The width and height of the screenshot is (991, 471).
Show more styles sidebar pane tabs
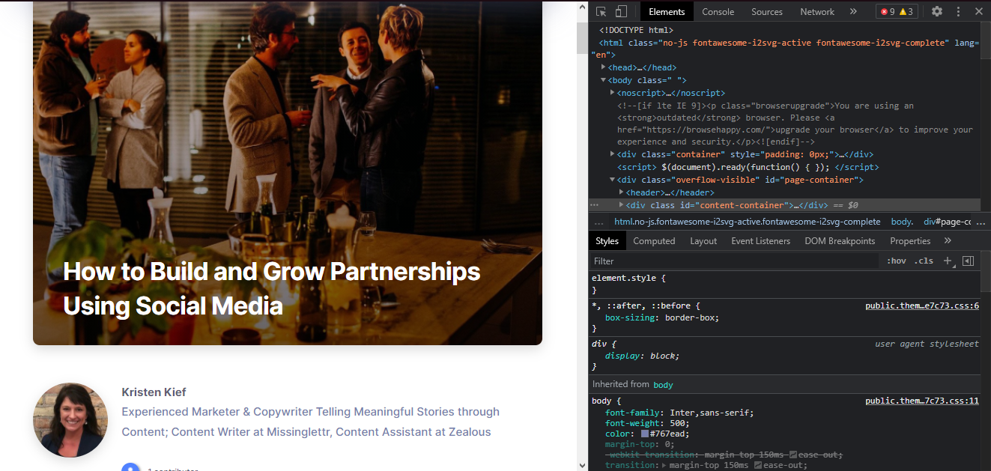pos(948,241)
